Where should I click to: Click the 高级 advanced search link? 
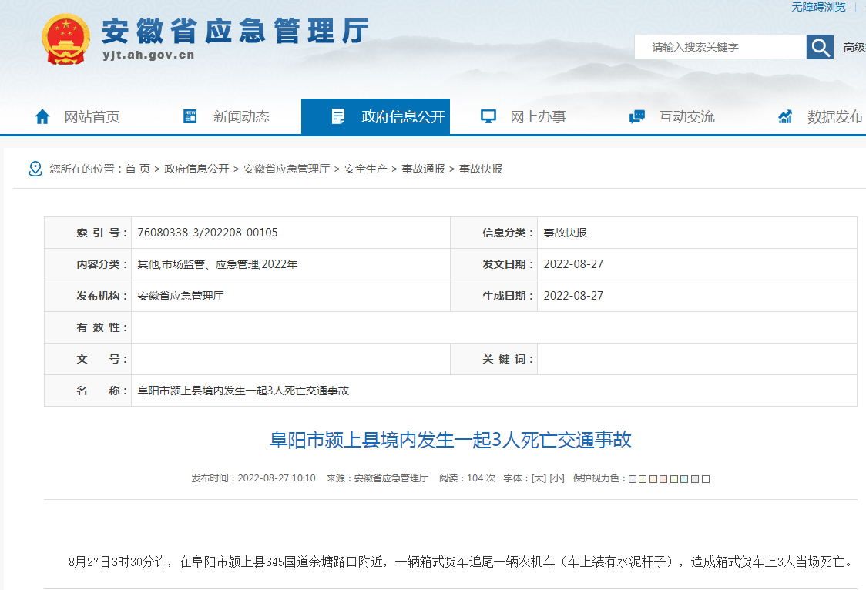[x=854, y=48]
